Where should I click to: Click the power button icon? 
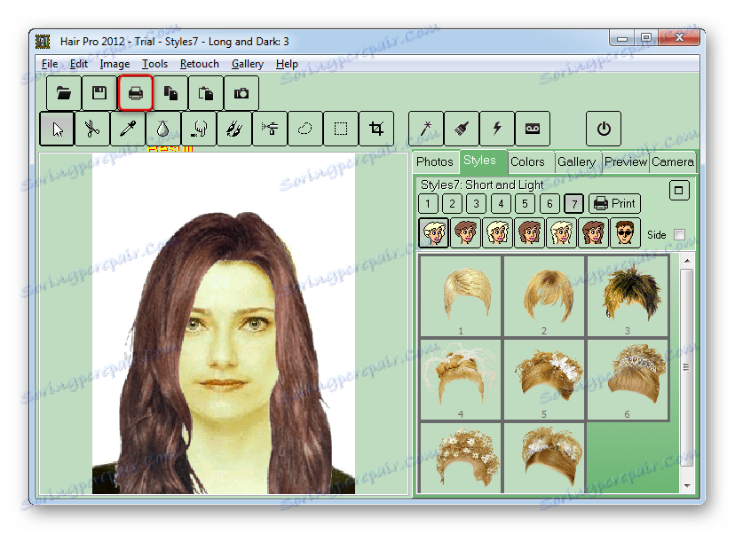coord(604,129)
